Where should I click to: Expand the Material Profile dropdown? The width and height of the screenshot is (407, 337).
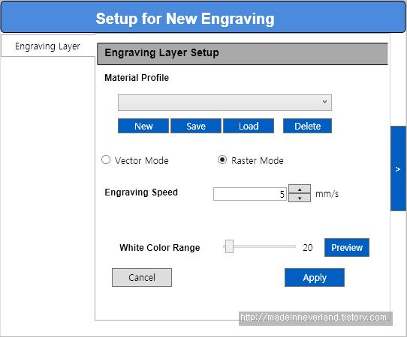pyautogui.click(x=225, y=103)
